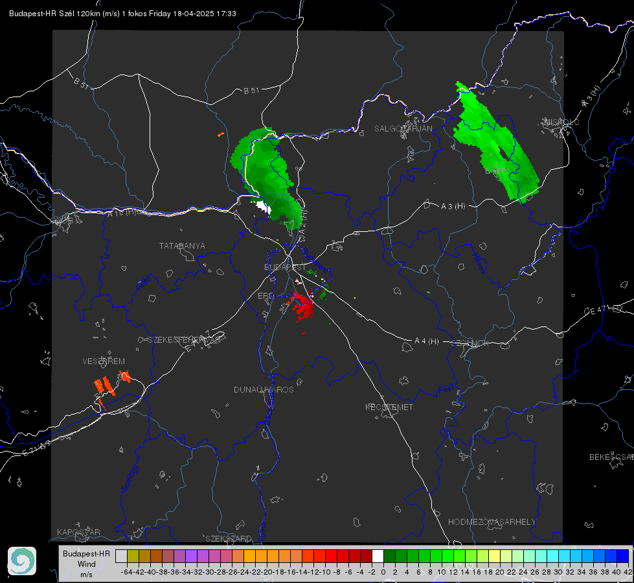The height and width of the screenshot is (583, 634).
Task: Click the HODMEZOVASARHELY city label
Action: point(492,522)
